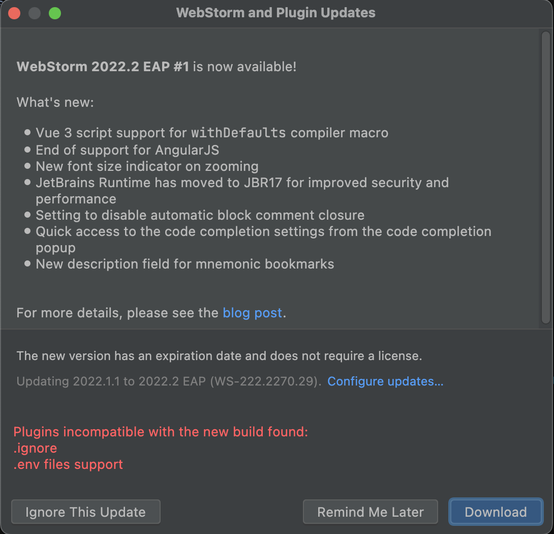Click the mnemonic bookmarks description bullet
This screenshot has height=534, width=554.
(184, 264)
